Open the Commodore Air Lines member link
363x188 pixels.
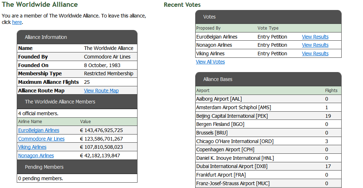point(41,139)
